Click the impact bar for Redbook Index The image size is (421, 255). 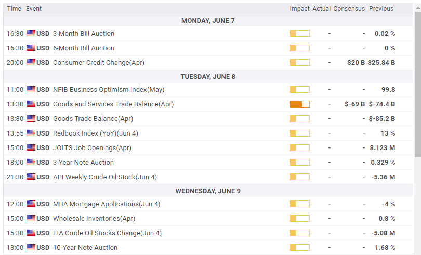299,133
